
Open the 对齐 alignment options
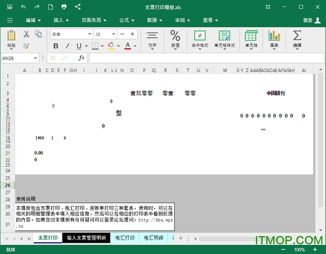[x=152, y=40]
